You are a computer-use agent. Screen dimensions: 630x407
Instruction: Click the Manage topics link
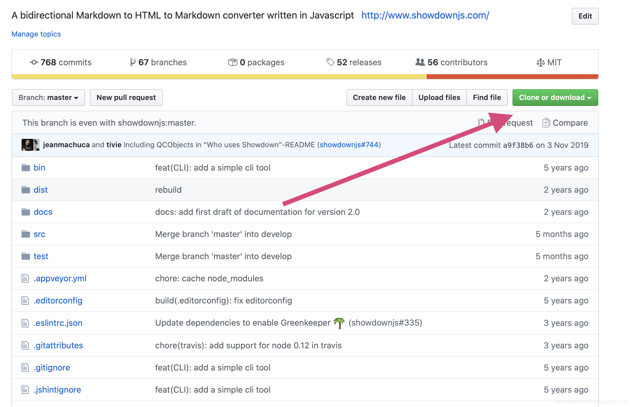point(36,34)
